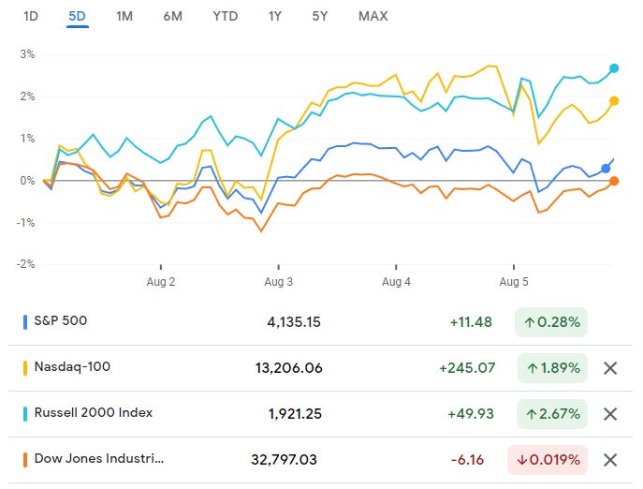Remove Russell 2000 Index with X icon
This screenshot has width=643, height=489.
tap(610, 414)
